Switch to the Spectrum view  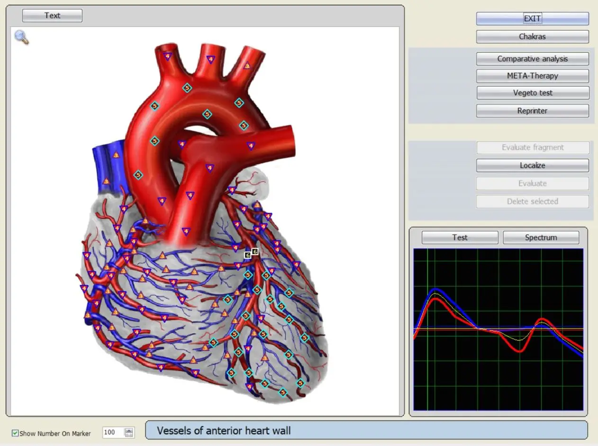(x=541, y=237)
